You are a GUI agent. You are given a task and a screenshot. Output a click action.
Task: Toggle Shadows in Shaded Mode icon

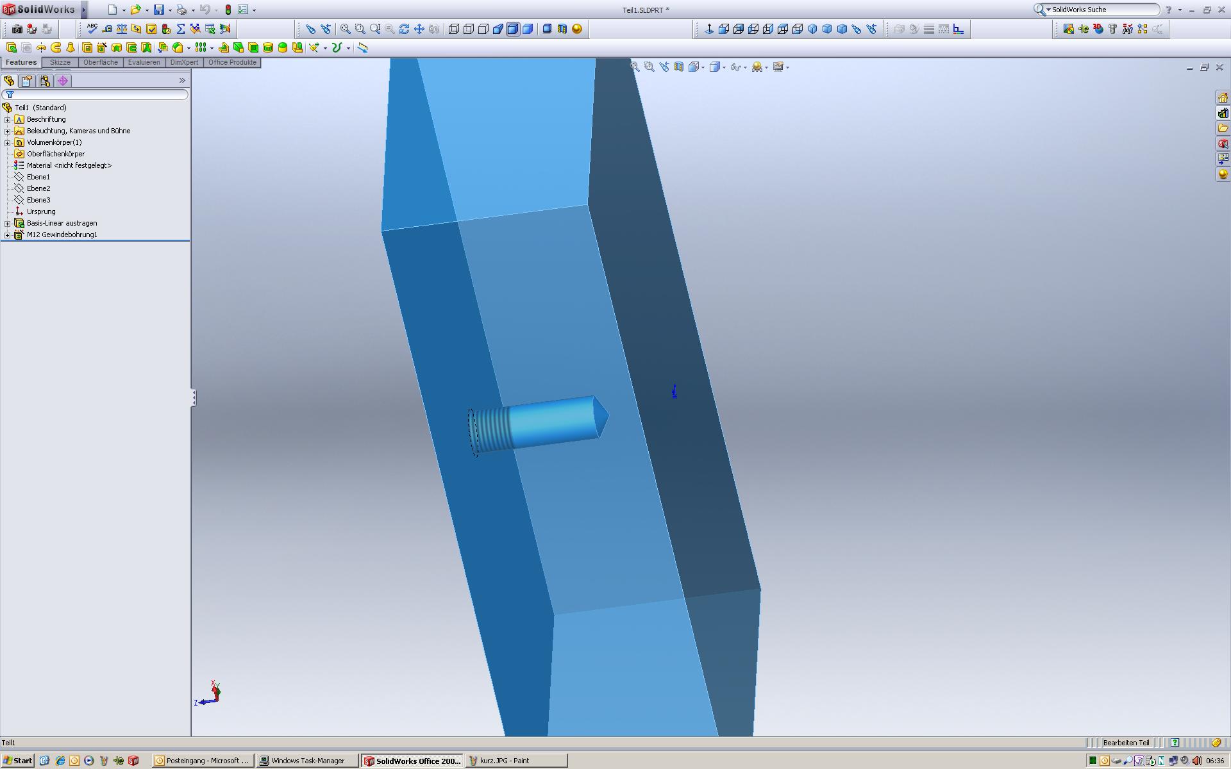point(547,29)
